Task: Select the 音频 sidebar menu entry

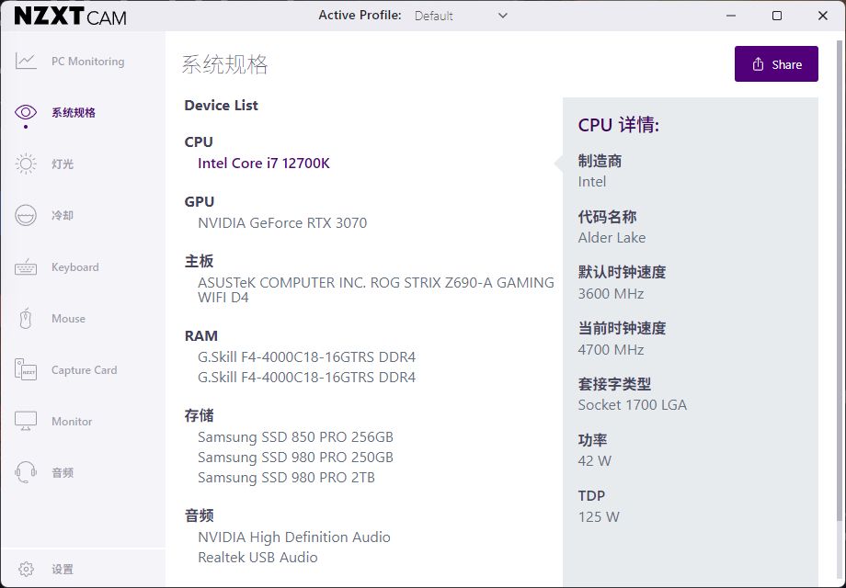Action: [64, 472]
